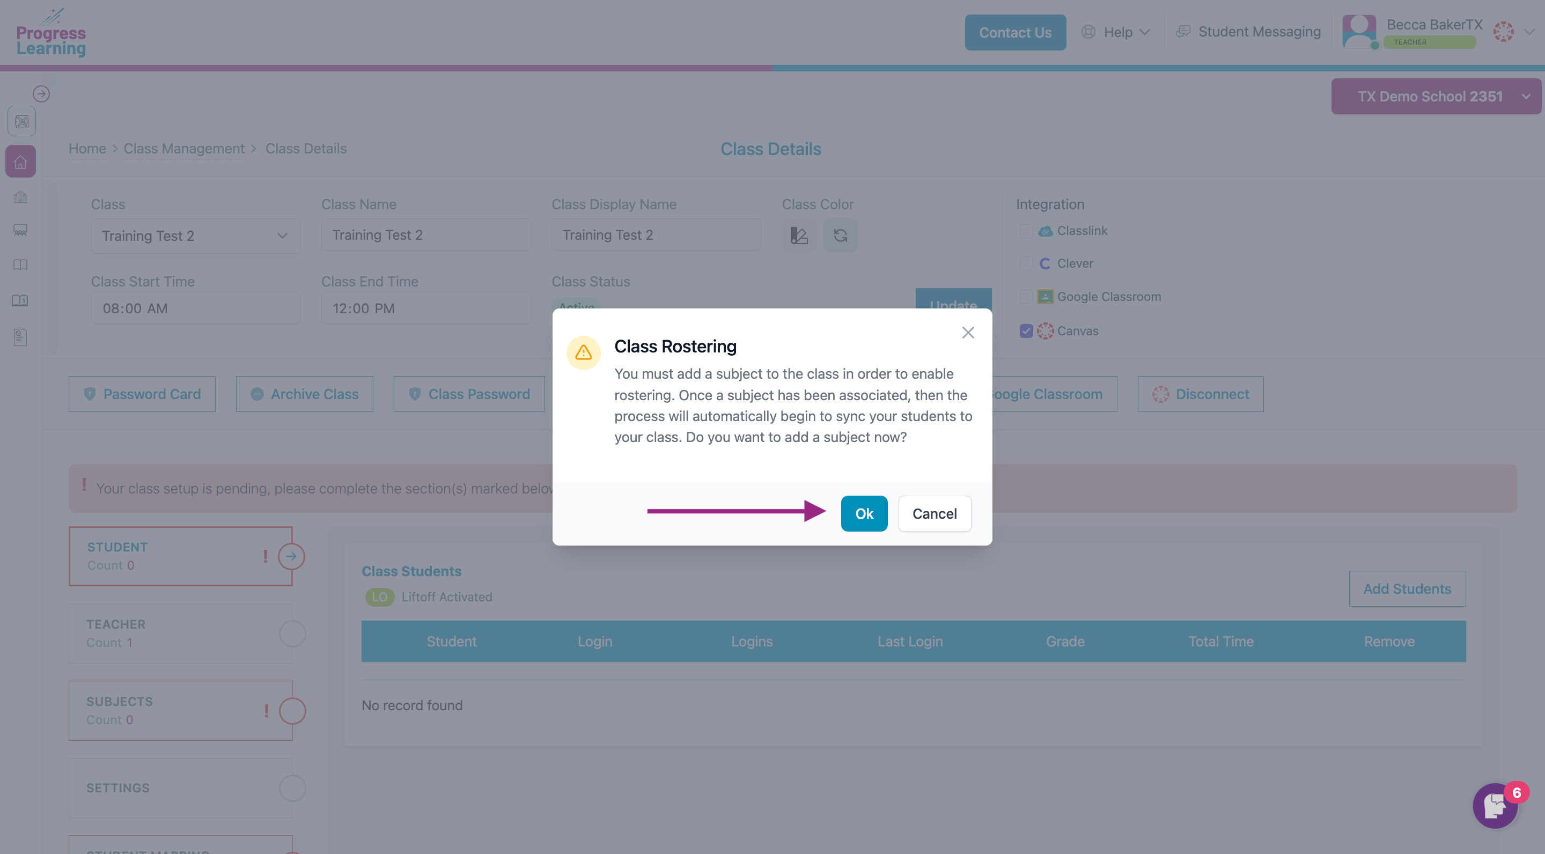Viewport: 1545px width, 854px height.
Task: Toggle the Google Classroom integration checkbox
Action: coord(1026,297)
